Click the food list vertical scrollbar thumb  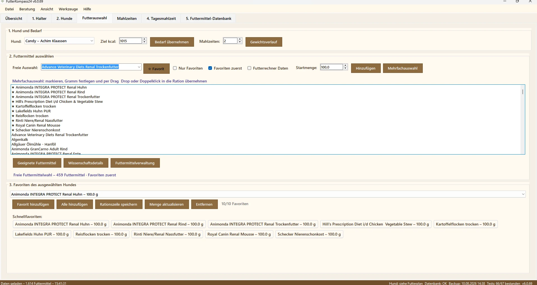tap(522, 92)
